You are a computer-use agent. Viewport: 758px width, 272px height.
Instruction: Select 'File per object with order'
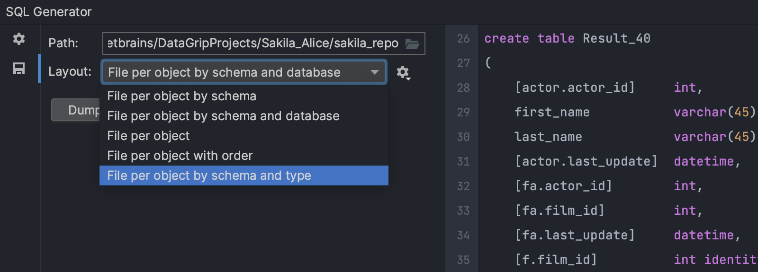coord(180,156)
